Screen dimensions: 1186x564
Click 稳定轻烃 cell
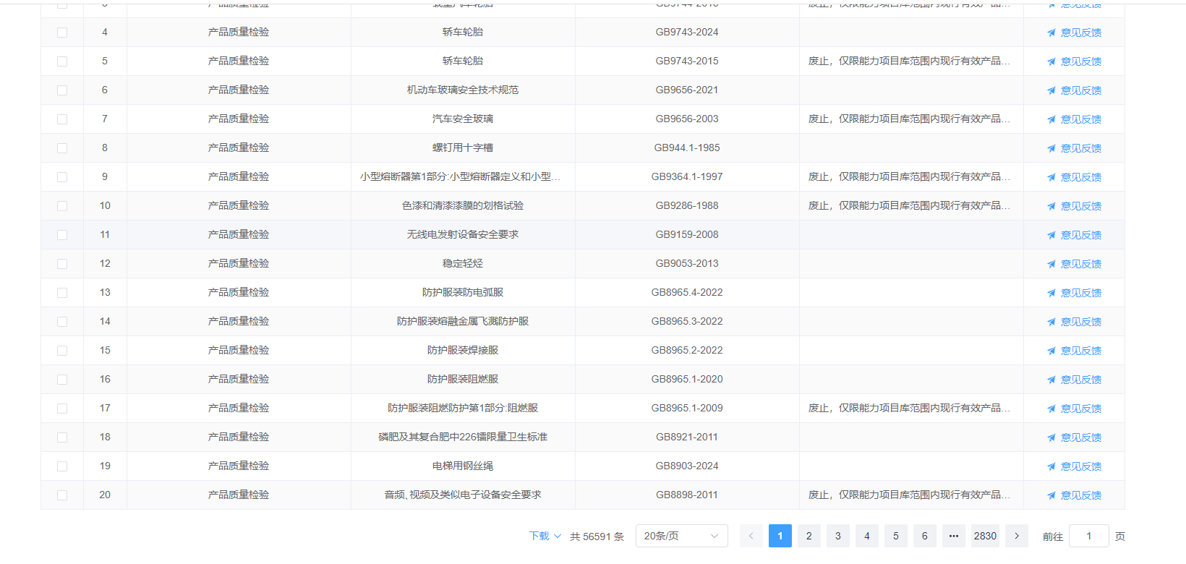tap(463, 263)
